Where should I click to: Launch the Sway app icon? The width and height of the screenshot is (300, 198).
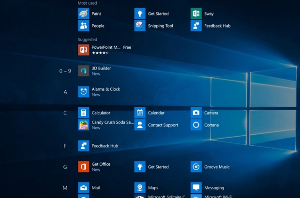pyautogui.click(x=196, y=14)
